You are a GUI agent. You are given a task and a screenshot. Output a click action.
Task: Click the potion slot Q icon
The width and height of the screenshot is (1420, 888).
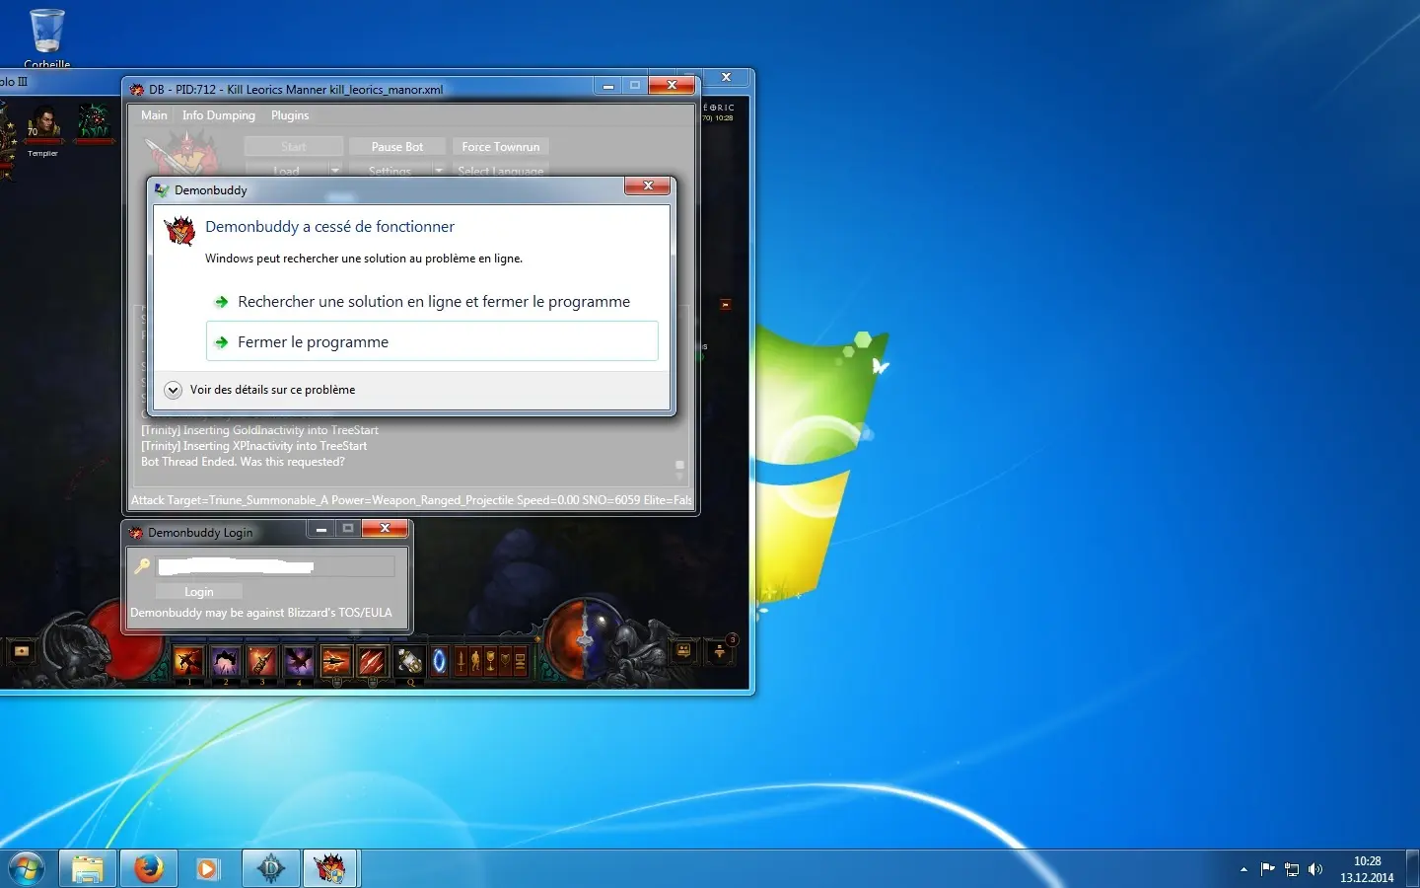point(410,661)
